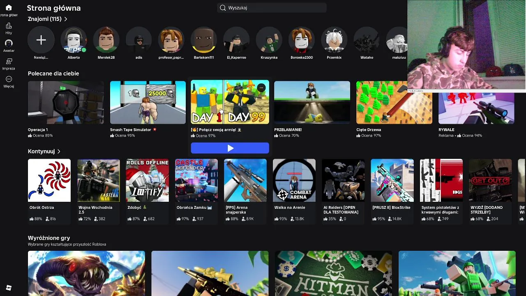This screenshot has width=526, height=296.
Task: Open featured HITMAN game banner
Action: point(333,273)
